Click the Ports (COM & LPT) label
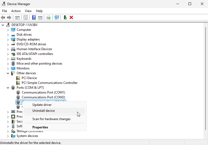Screen dimensions: 208x145 pyautogui.click(x=30, y=88)
